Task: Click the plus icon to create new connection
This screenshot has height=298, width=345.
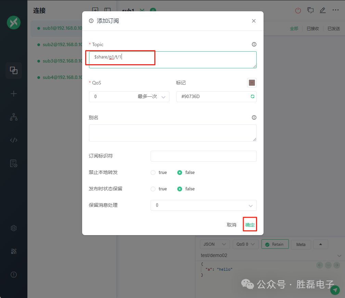Action: point(14,94)
